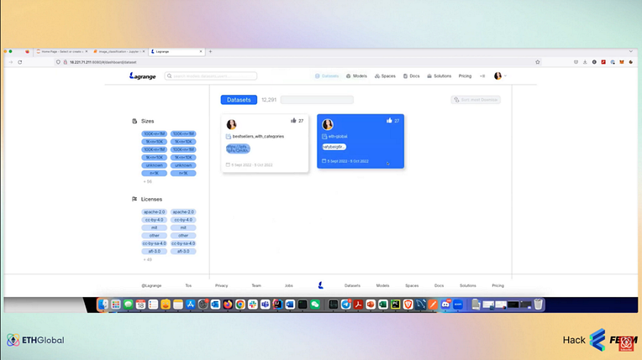Open the browser tab list chevron
The height and width of the screenshot is (360, 642).
(x=631, y=51)
